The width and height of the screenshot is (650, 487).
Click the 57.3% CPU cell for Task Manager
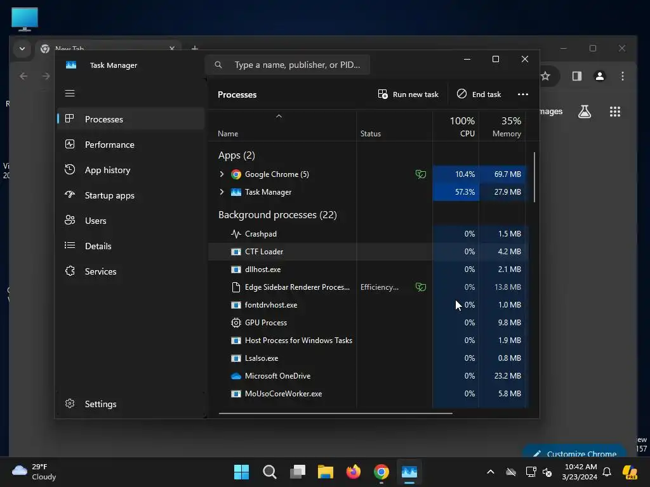click(x=456, y=192)
